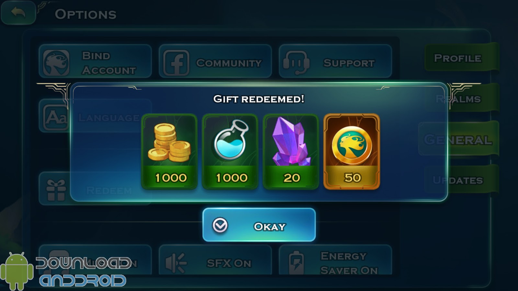Click the back arrow icon
This screenshot has width=518, height=291.
pyautogui.click(x=18, y=12)
